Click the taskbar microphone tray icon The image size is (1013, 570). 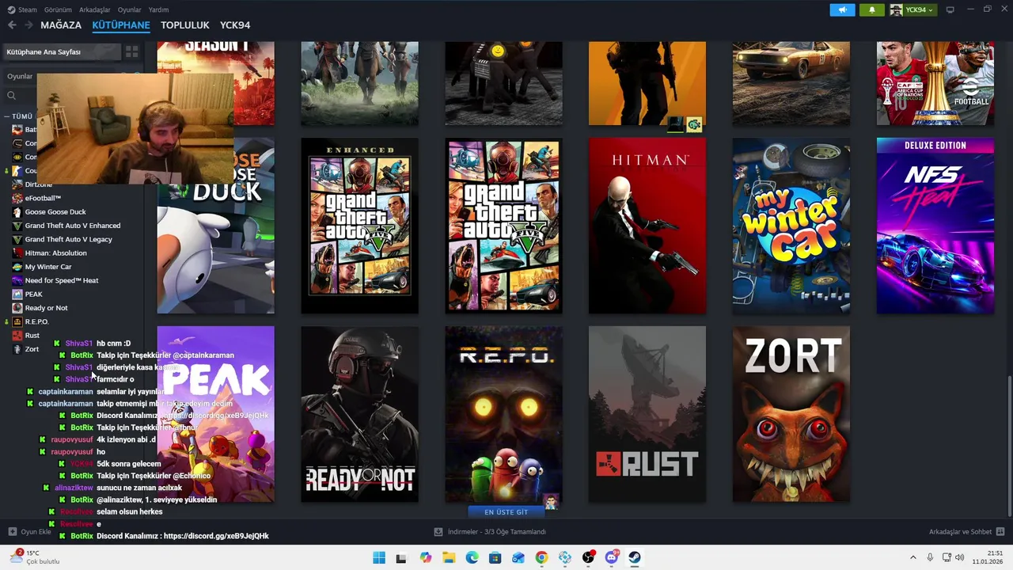(x=930, y=558)
